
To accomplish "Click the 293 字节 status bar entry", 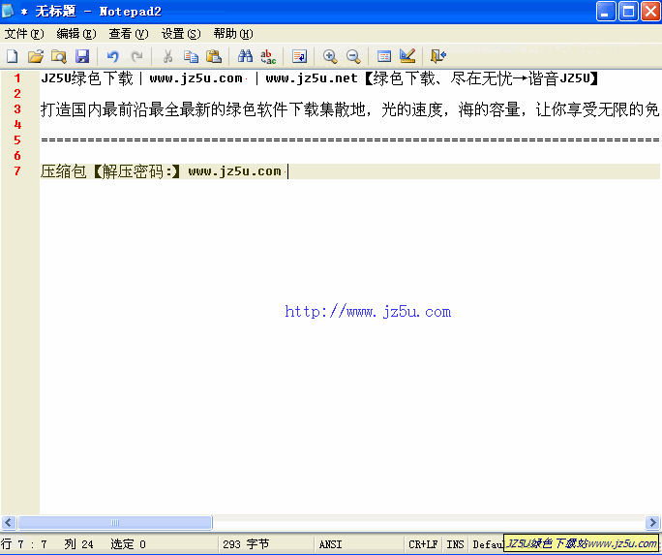I will point(246,544).
